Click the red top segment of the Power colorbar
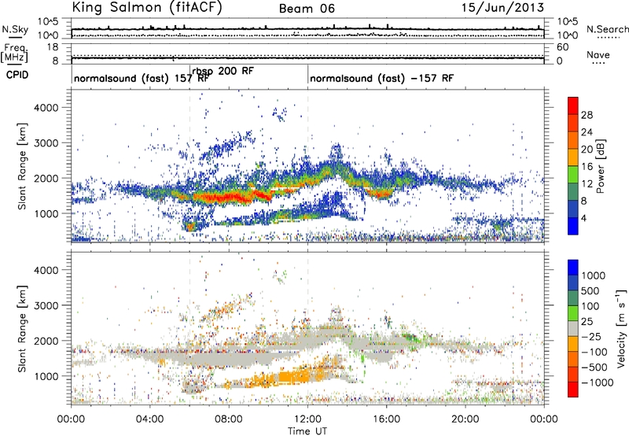This screenshot has width=629, height=436. [573, 105]
